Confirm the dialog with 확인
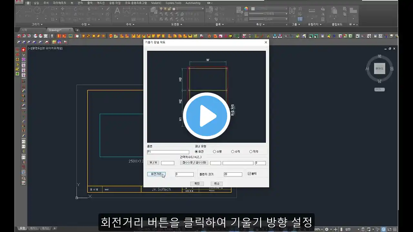Image resolution: width=413 pixels, height=232 pixels. point(197,183)
